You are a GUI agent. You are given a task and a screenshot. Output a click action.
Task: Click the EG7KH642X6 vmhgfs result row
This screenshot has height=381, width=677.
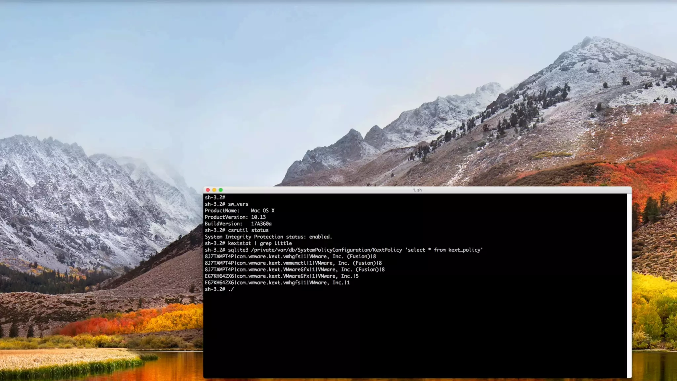click(277, 283)
